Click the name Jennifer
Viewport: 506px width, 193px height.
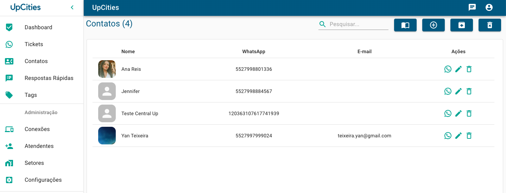(131, 91)
